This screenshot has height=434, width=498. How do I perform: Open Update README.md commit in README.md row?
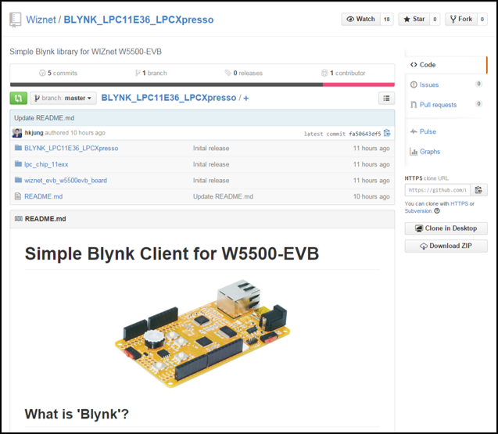(223, 196)
